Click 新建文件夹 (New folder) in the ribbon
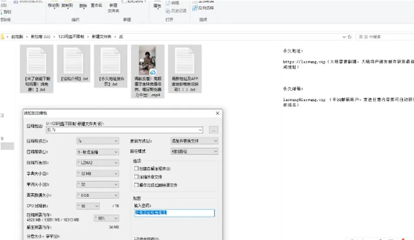This screenshot has width=414, height=240. point(113,8)
